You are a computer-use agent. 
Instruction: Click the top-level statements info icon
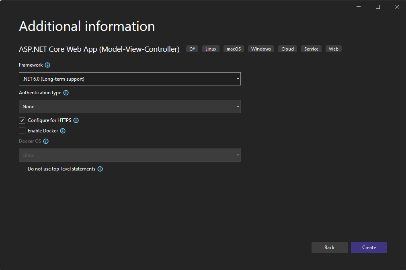[x=100, y=168]
